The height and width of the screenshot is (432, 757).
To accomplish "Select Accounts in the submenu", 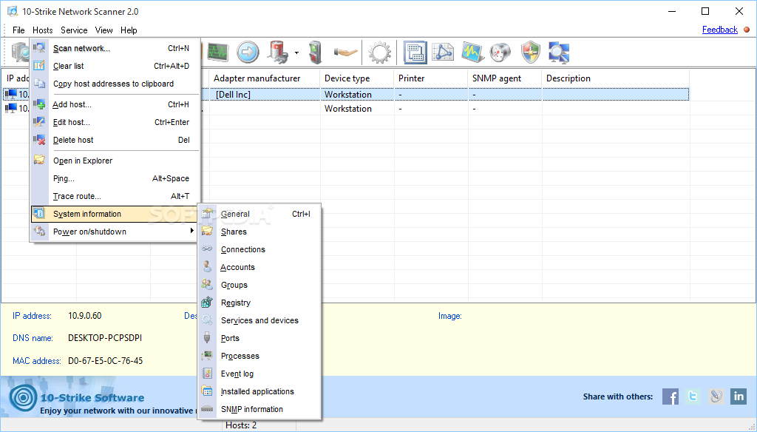I will click(x=259, y=267).
